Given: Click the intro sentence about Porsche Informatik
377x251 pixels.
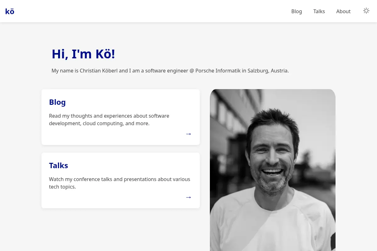Looking at the screenshot, I should point(170,71).
